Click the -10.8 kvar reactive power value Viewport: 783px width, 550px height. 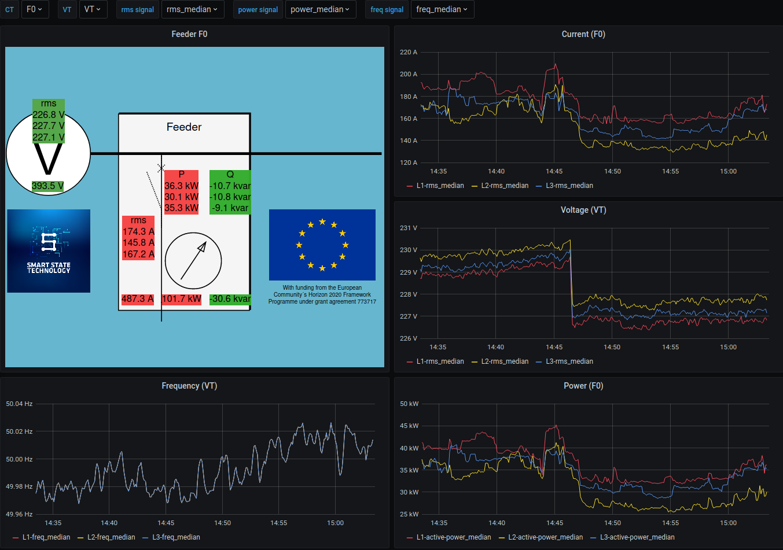click(230, 197)
